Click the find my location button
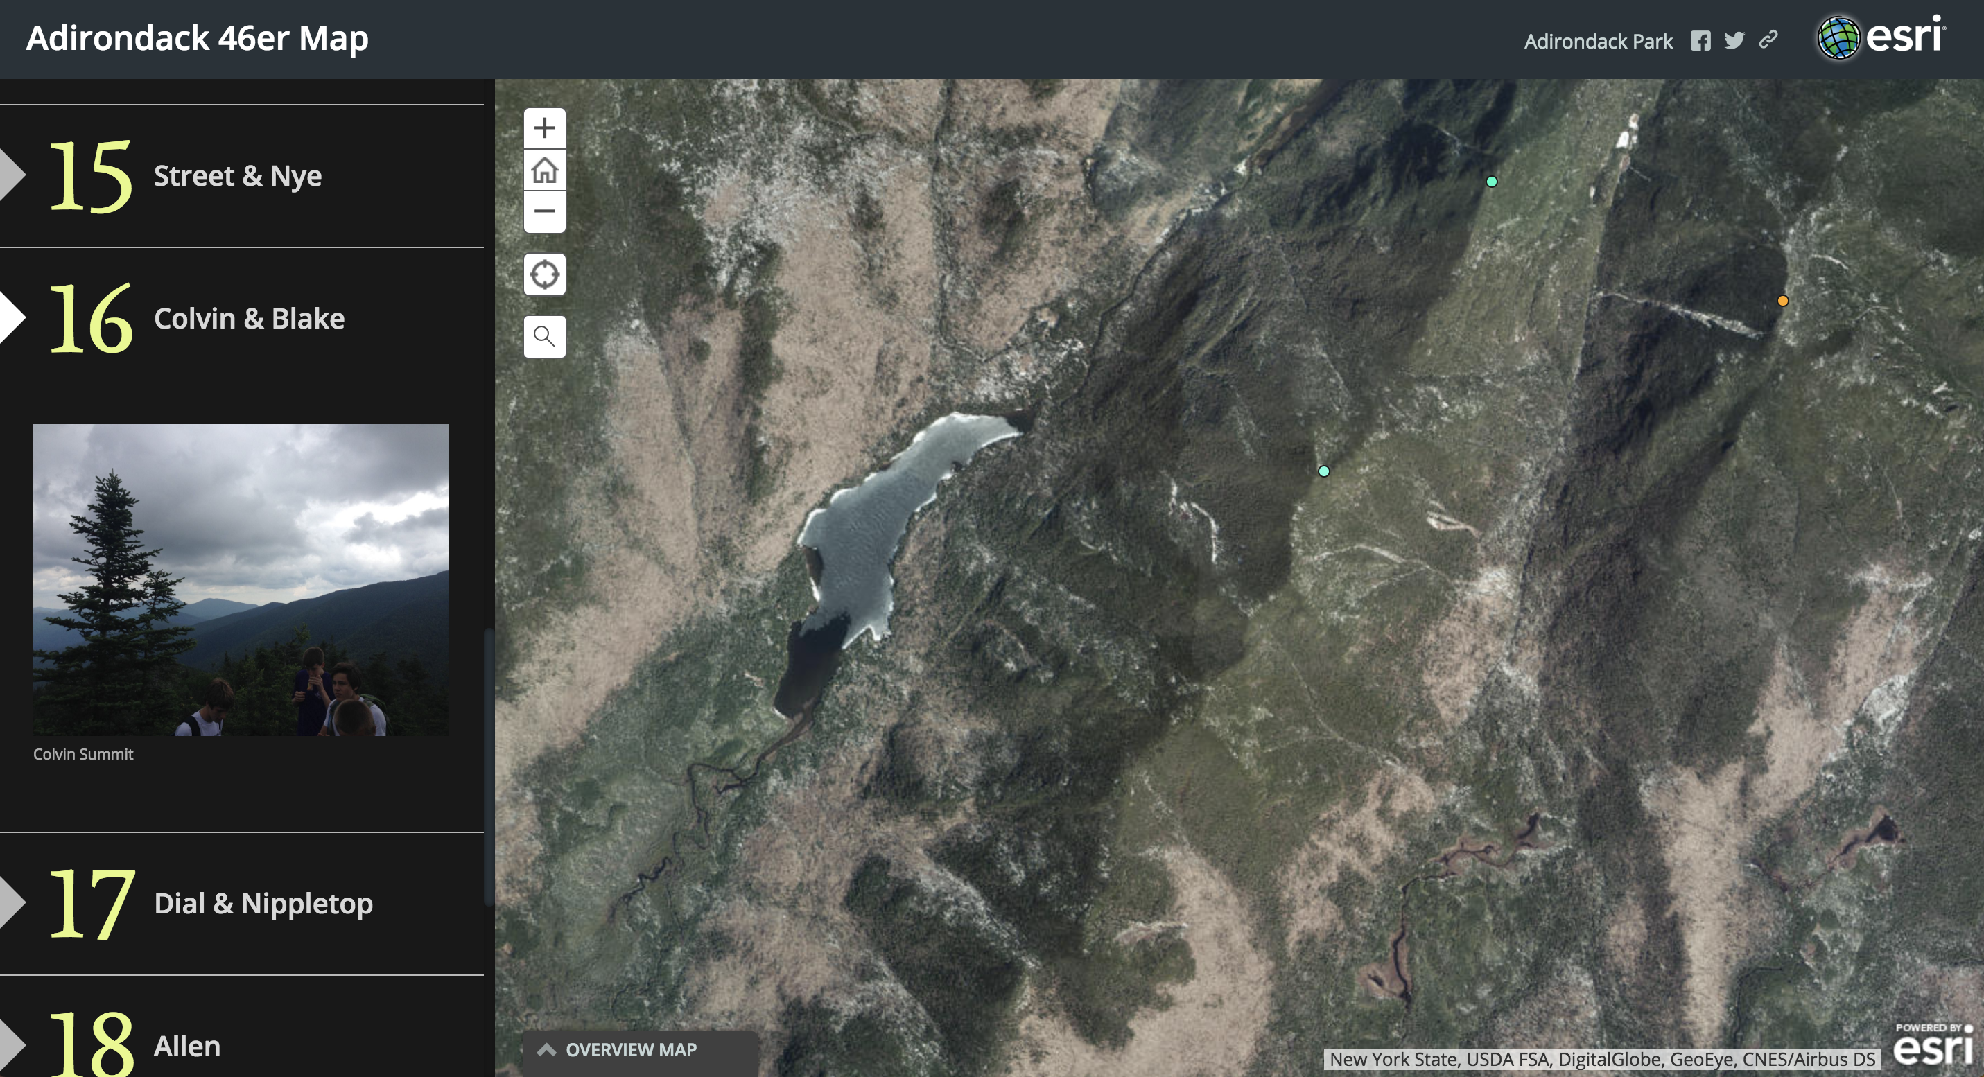Image resolution: width=1984 pixels, height=1077 pixels. point(544,274)
